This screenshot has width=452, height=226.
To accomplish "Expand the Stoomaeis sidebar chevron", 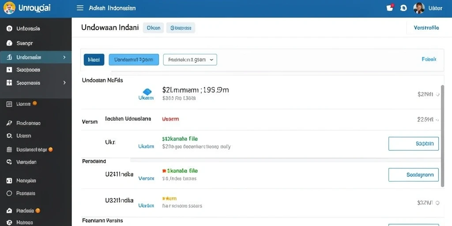I will click(64, 83).
